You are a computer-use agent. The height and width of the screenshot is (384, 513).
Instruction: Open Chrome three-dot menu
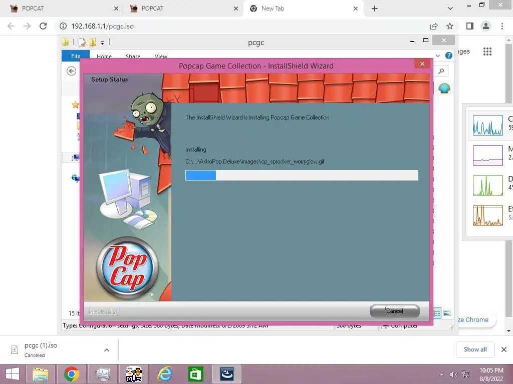click(502, 26)
